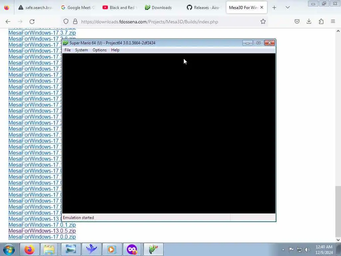The height and width of the screenshot is (256, 341).
Task: Open the Action Center flag icon
Action: (291, 250)
